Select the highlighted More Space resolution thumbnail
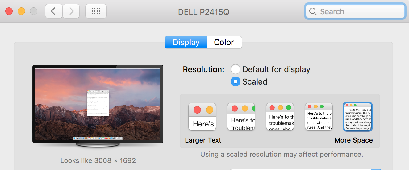Screen dimensions: 409x170 pyautogui.click(x=358, y=117)
